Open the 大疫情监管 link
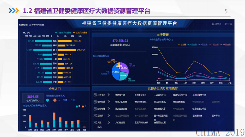Image resolution: width=245 pixels, height=137 pixels. pos(120,123)
